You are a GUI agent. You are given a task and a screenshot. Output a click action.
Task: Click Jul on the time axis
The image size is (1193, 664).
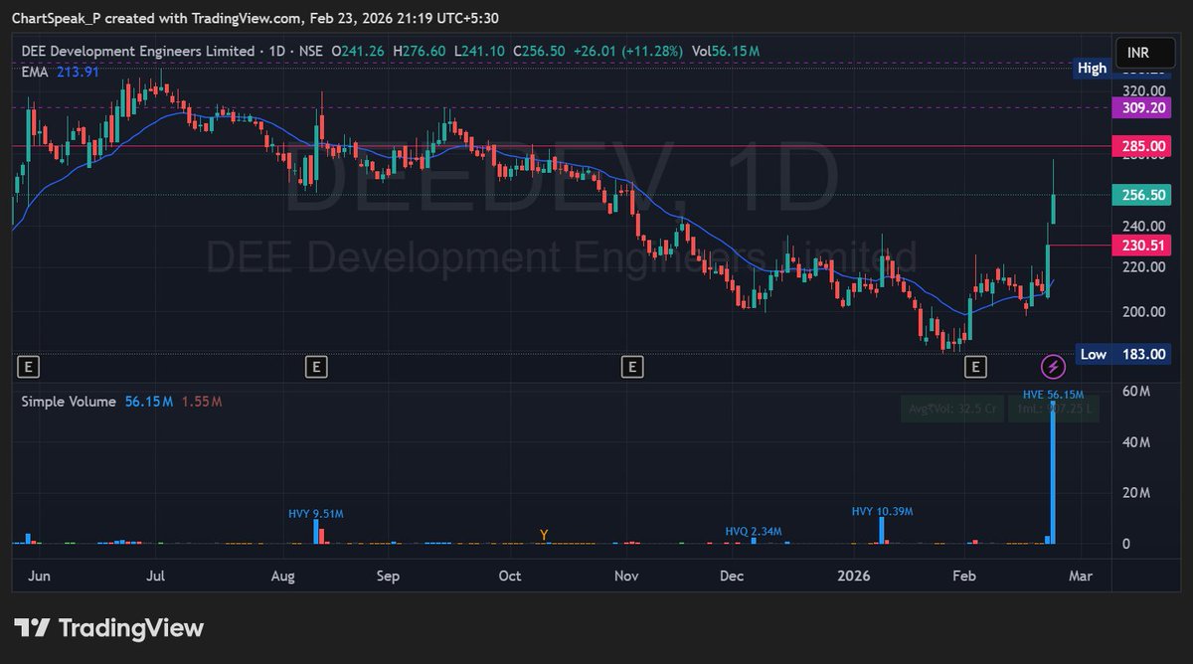[x=155, y=576]
